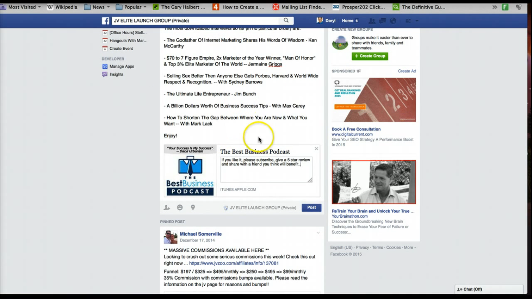The height and width of the screenshot is (299, 532).
Task: Open The Gary Halbert bookmark
Action: pos(179,7)
